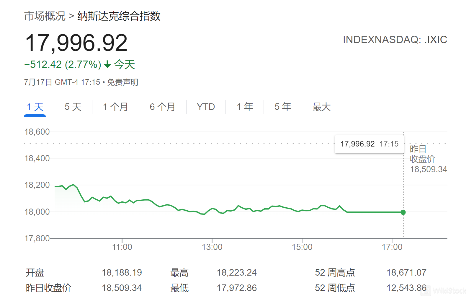The width and height of the screenshot is (469, 301).
Task: Click the 开盘 value 18,188.19
Action: click(x=122, y=272)
